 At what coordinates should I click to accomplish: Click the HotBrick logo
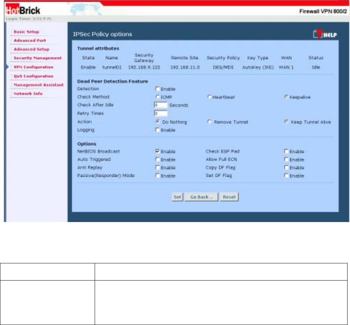[23, 11]
